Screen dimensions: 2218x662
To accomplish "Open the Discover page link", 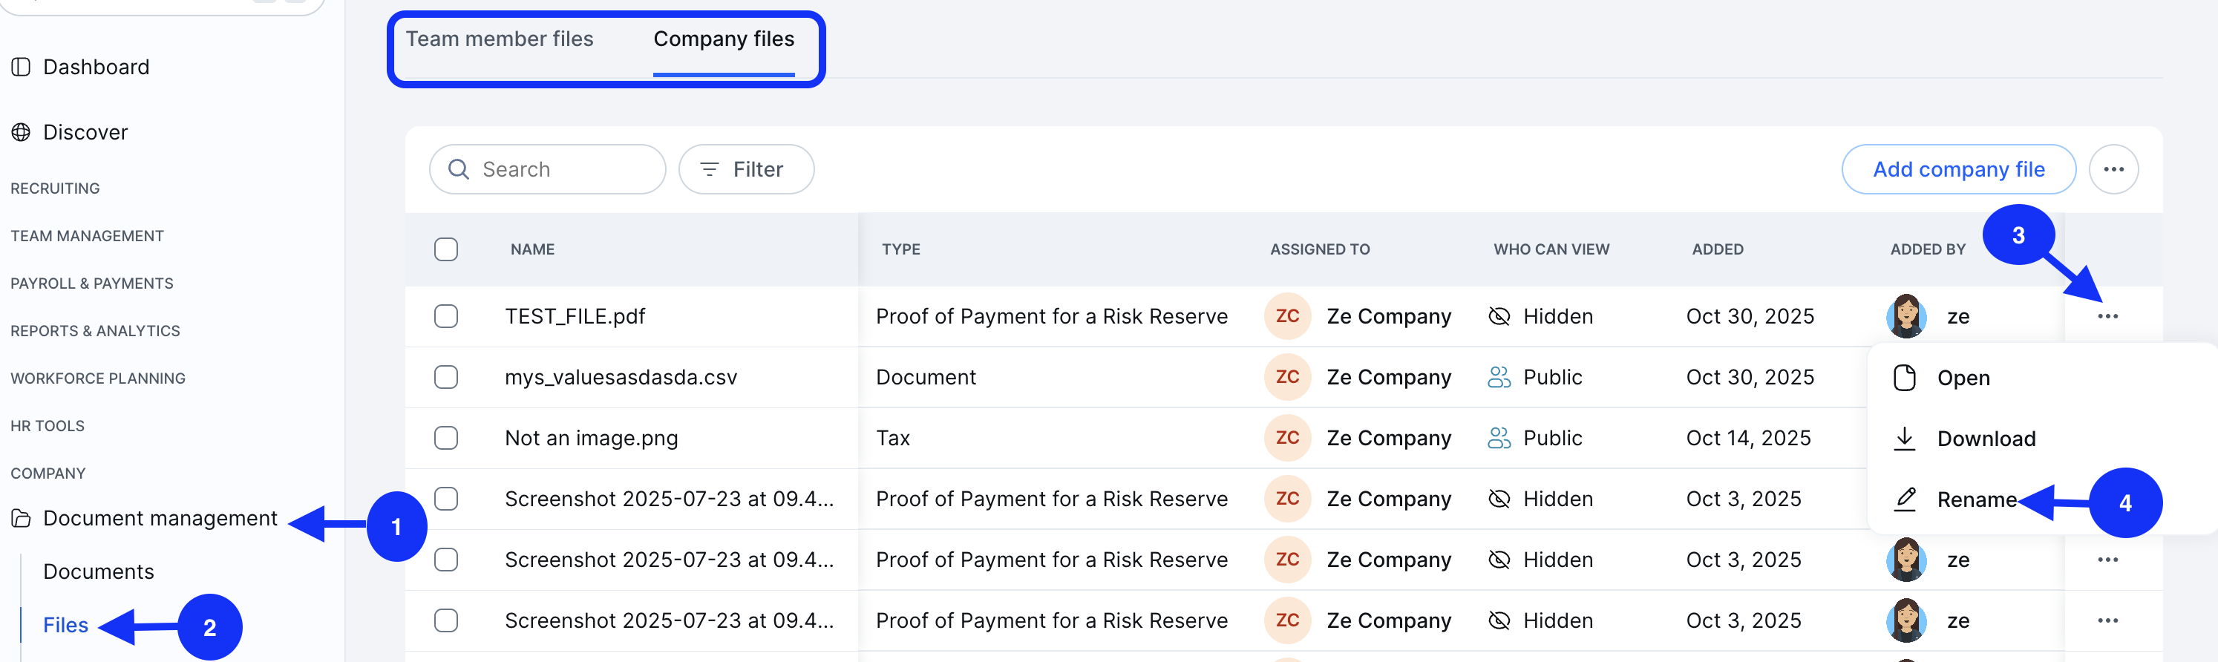I will tap(85, 133).
